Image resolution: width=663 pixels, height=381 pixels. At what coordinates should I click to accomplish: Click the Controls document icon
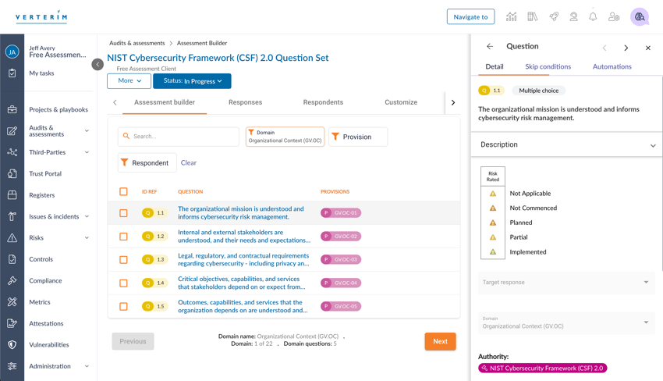12,259
